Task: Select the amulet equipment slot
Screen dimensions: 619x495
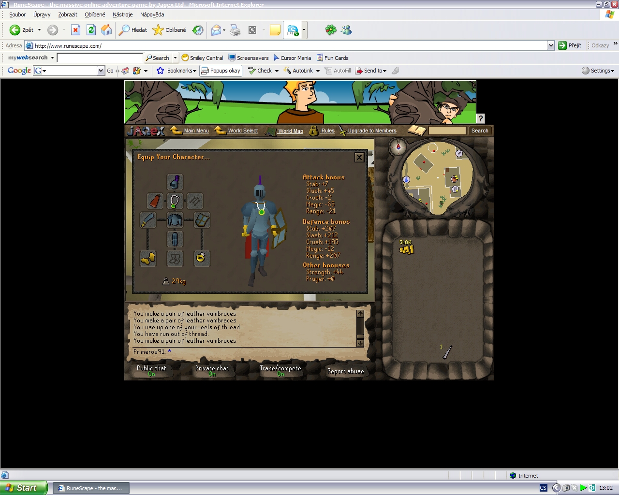Action: 175,201
